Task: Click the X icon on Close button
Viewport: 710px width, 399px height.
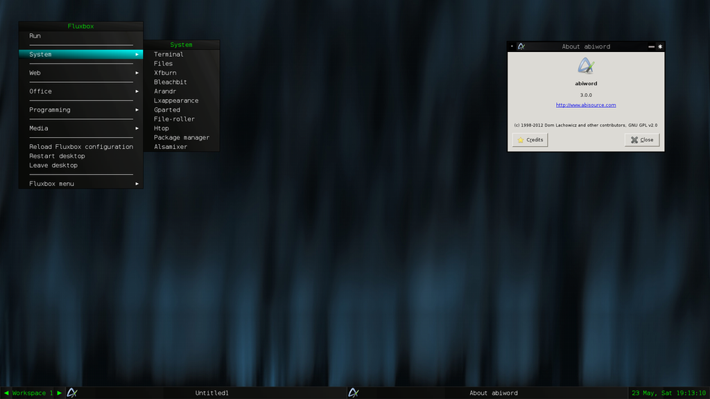Action: coord(634,140)
